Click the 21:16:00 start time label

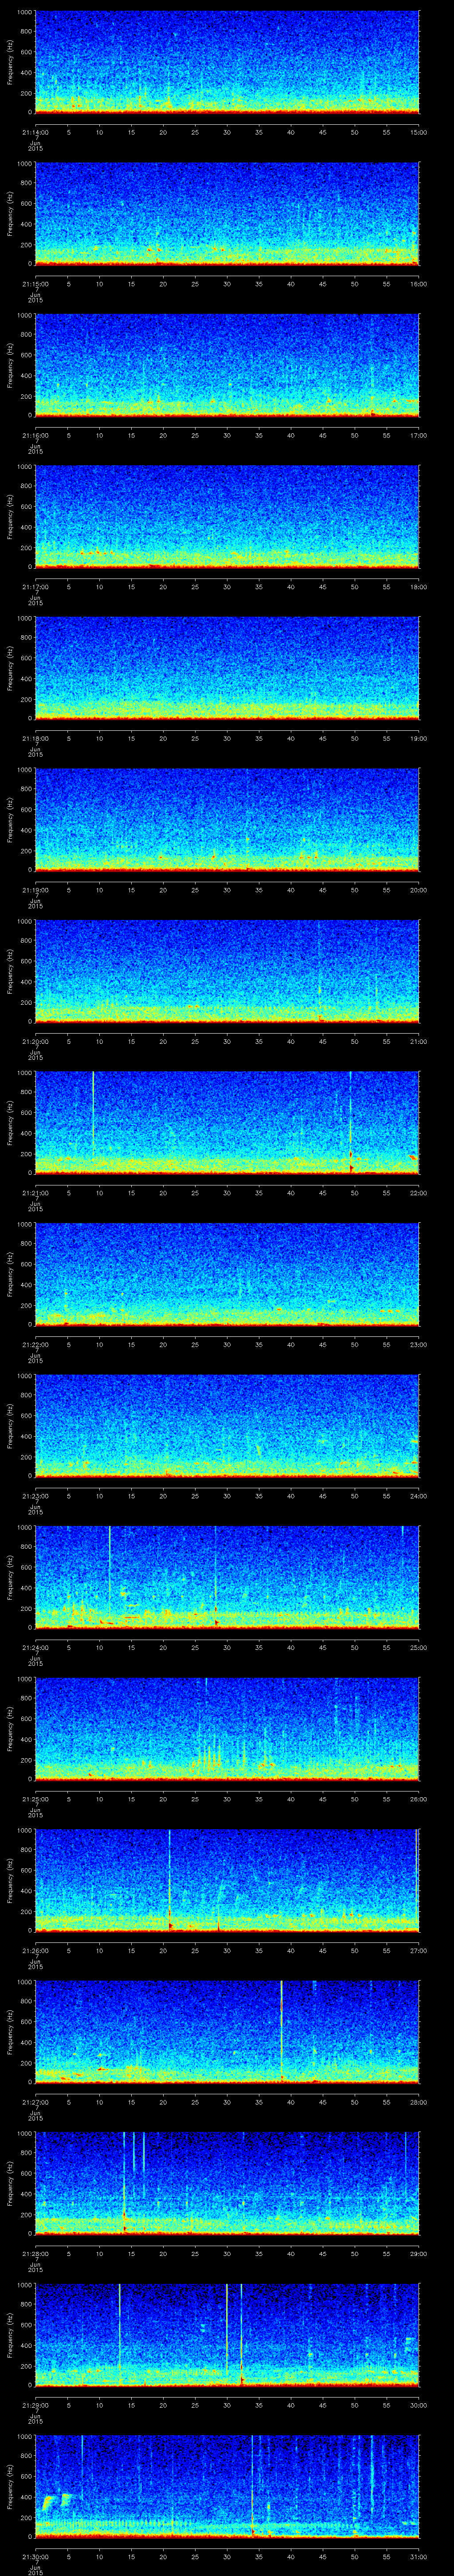tap(35, 435)
